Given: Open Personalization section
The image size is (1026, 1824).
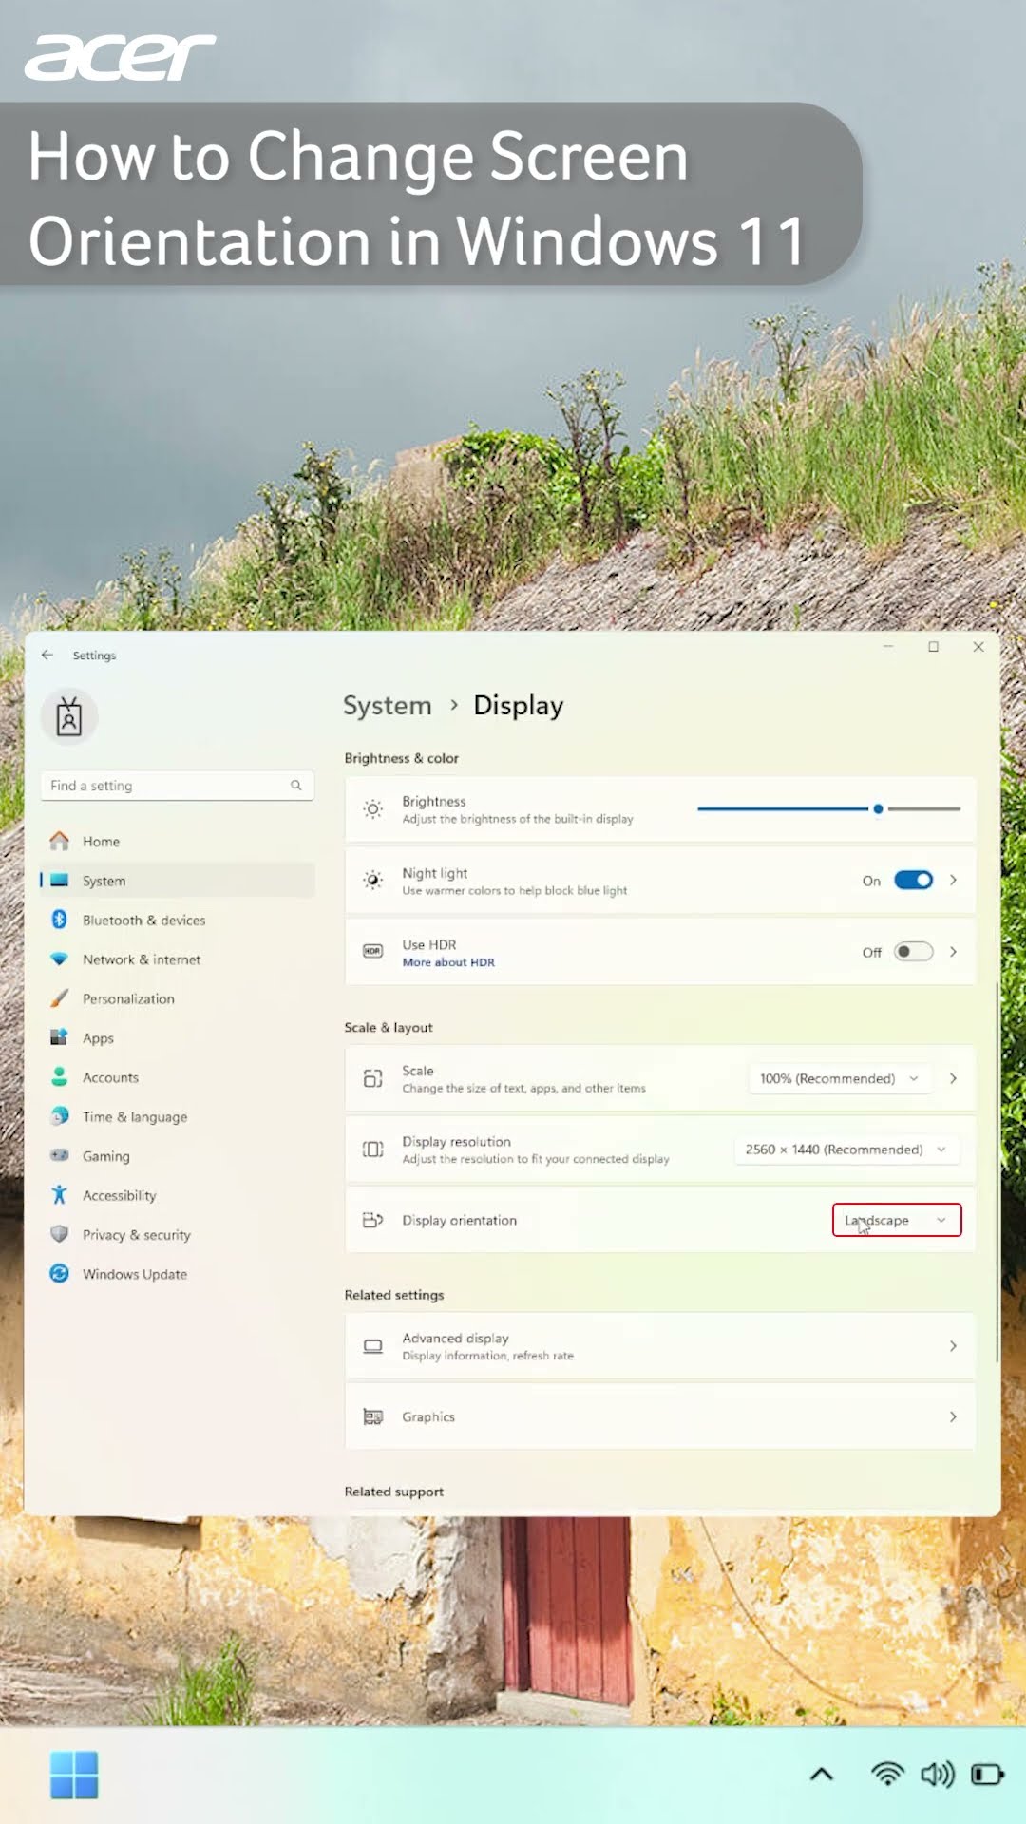Looking at the screenshot, I should click(178, 998).
